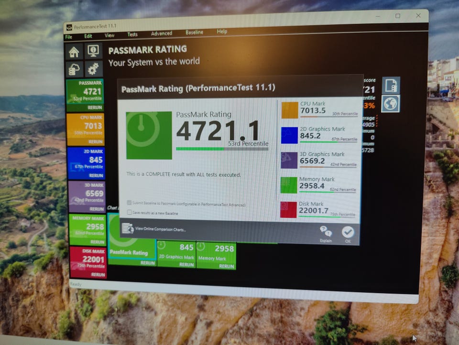Open the File menu
Screen dimensions: 459x345
pyautogui.click(x=69, y=37)
